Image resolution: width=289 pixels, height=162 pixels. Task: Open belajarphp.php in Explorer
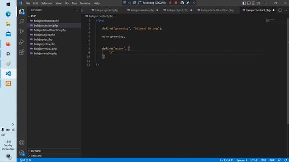[x=43, y=40]
